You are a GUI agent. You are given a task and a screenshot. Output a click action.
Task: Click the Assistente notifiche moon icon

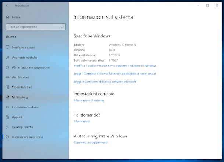click(x=7, y=57)
